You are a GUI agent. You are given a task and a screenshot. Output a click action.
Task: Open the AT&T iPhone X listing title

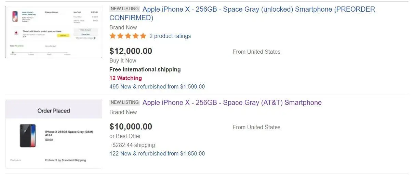click(x=232, y=103)
